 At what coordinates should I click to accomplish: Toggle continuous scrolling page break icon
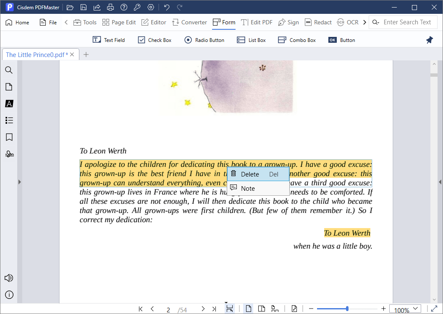click(x=230, y=309)
